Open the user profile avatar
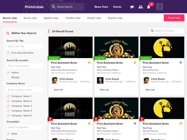This screenshot has width=187, height=140. (x=159, y=7)
